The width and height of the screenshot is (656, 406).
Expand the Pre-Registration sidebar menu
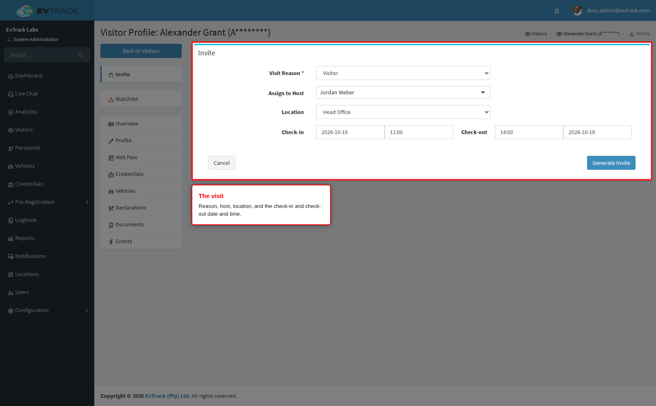[47, 202]
